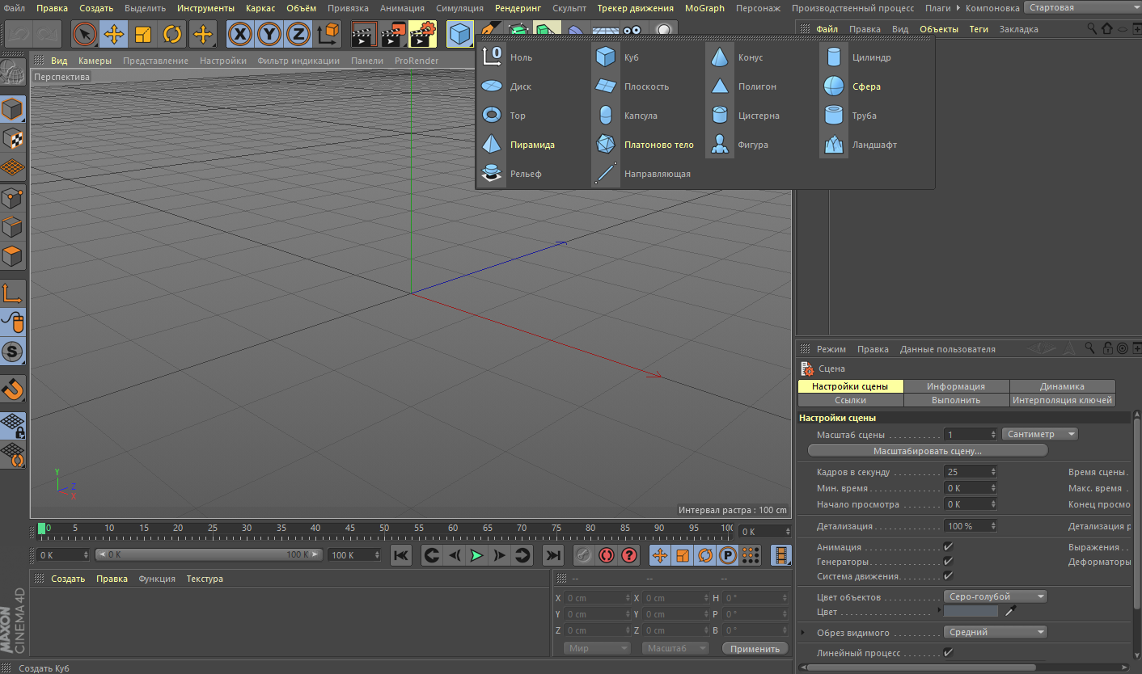The image size is (1142, 674).
Task: Switch to the Информация tab
Action: coord(956,386)
